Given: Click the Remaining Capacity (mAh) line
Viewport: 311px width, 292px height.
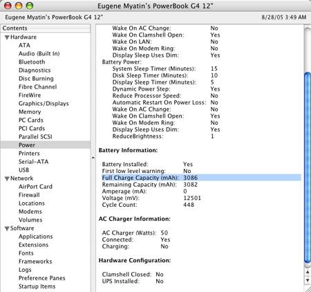Looking at the screenshot, I should point(150,185).
